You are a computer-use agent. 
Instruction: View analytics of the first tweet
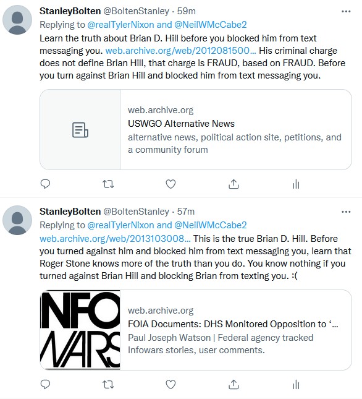click(296, 184)
